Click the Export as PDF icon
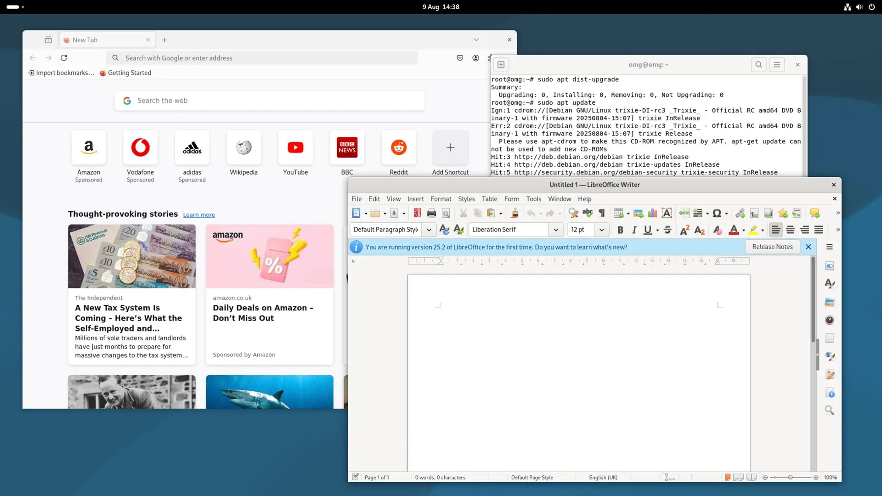 (417, 213)
